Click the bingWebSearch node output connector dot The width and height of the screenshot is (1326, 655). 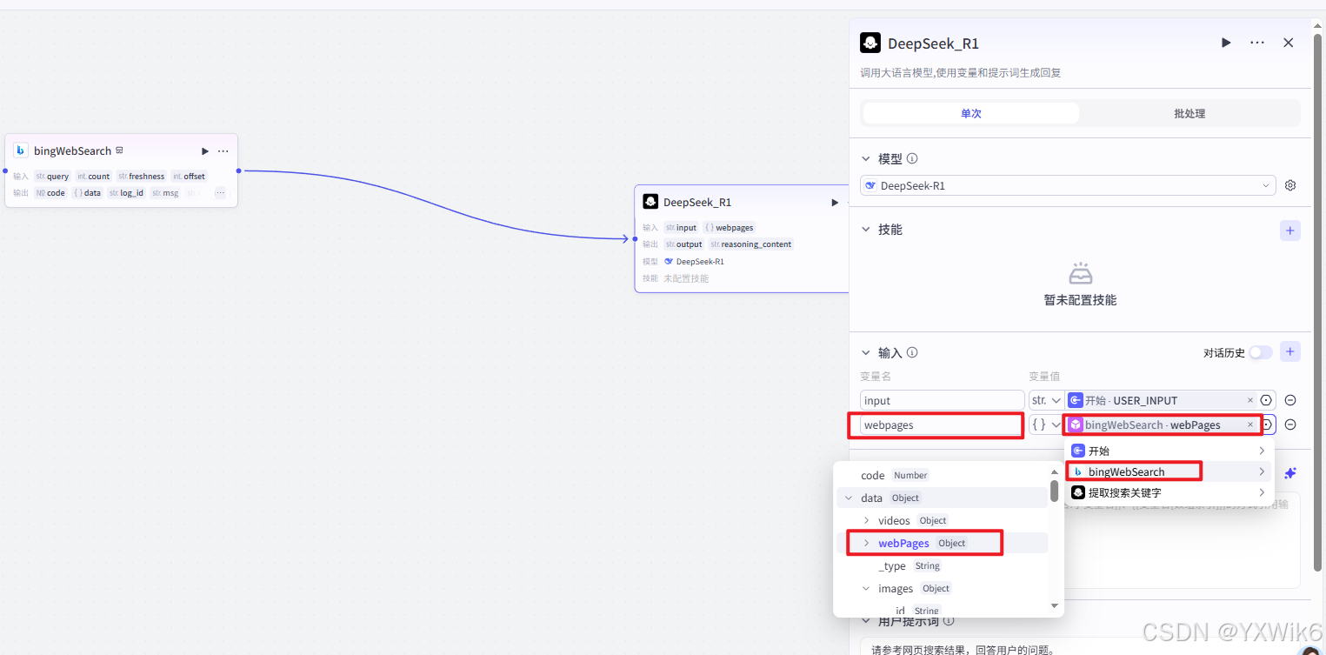[238, 170]
